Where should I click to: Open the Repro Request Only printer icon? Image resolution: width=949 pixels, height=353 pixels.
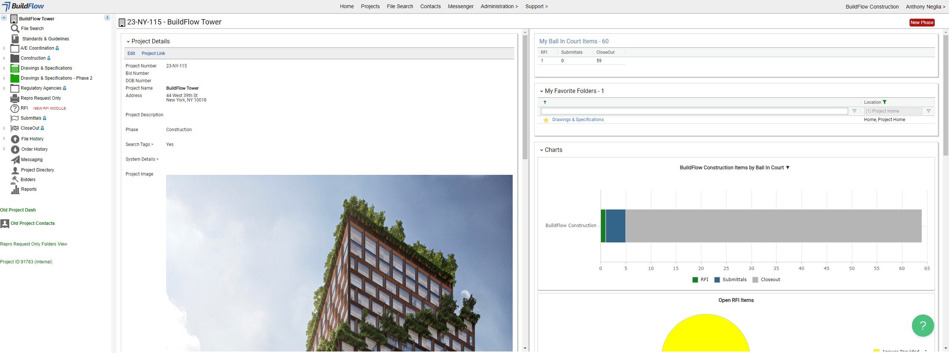15,98
